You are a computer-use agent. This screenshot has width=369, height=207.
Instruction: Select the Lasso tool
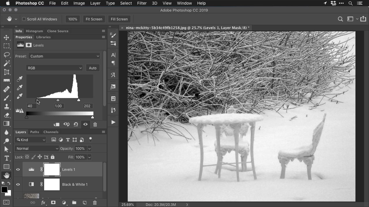(x=6, y=55)
